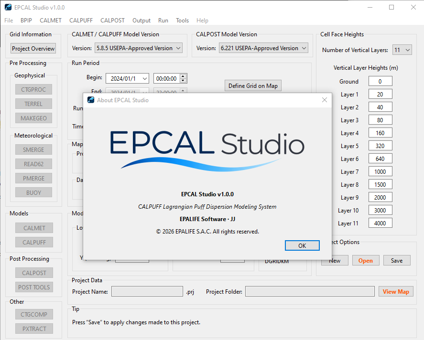Image resolution: width=424 pixels, height=340 pixels.
Task: Click the CALPUFF model button
Action: tap(34, 242)
